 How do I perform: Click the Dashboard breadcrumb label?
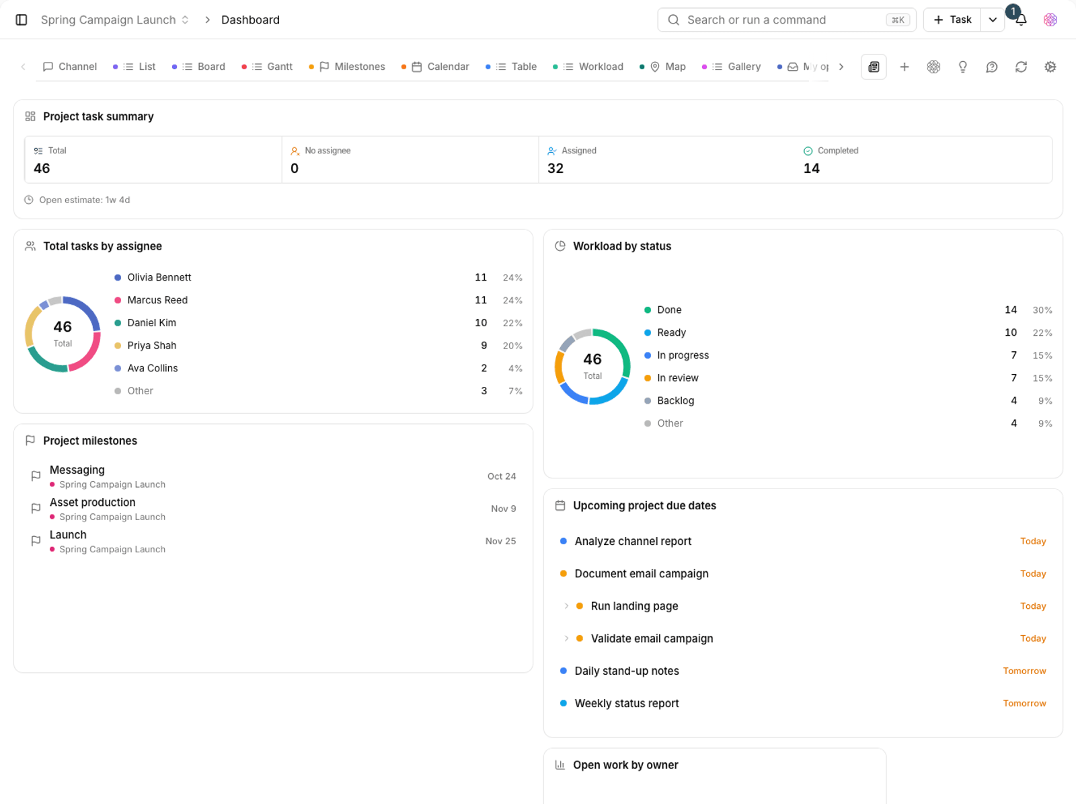250,20
